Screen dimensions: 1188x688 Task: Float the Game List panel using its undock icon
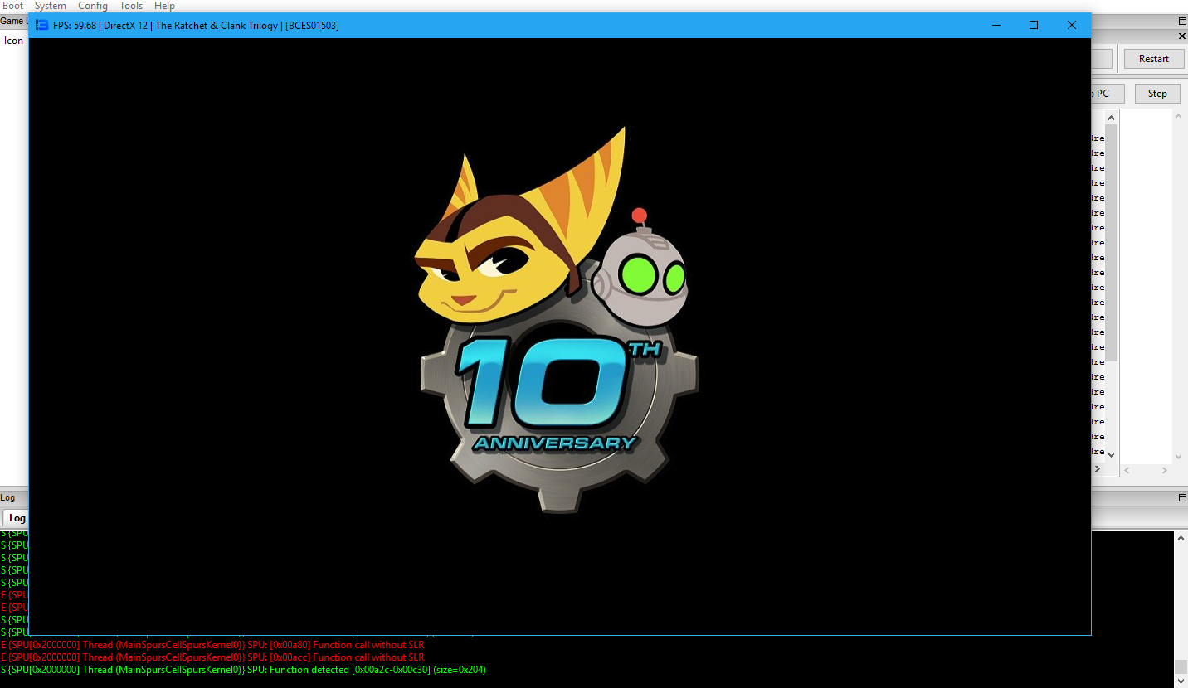1182,22
